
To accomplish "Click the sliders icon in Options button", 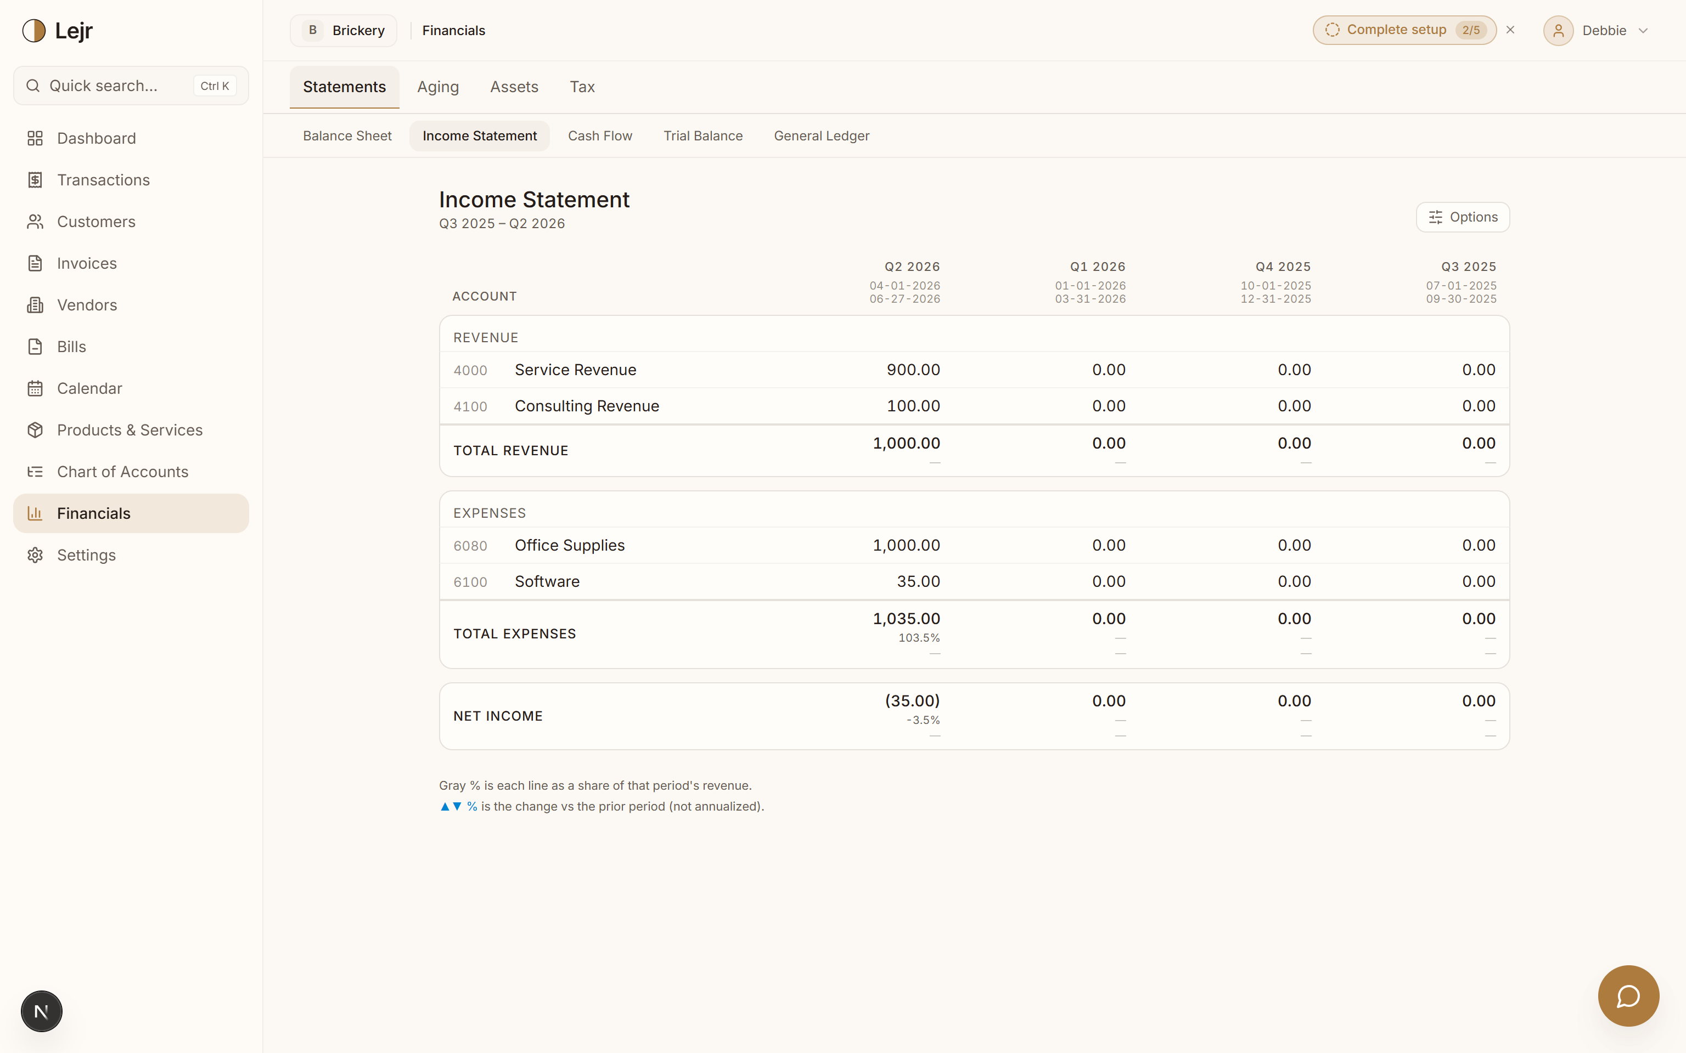I will pos(1435,217).
